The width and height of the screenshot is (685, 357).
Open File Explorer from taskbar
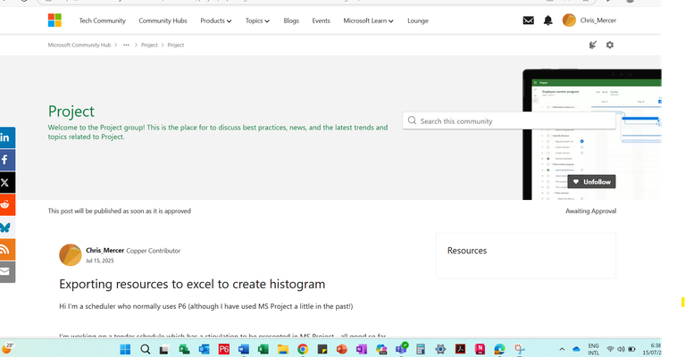(282, 349)
